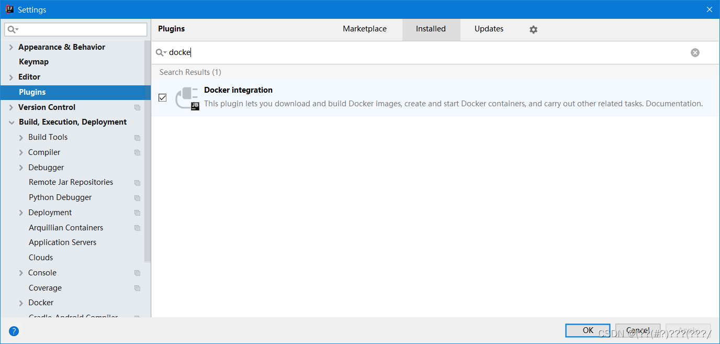
Task: Click the 'Plugins' heading in right pane
Action: pos(172,29)
